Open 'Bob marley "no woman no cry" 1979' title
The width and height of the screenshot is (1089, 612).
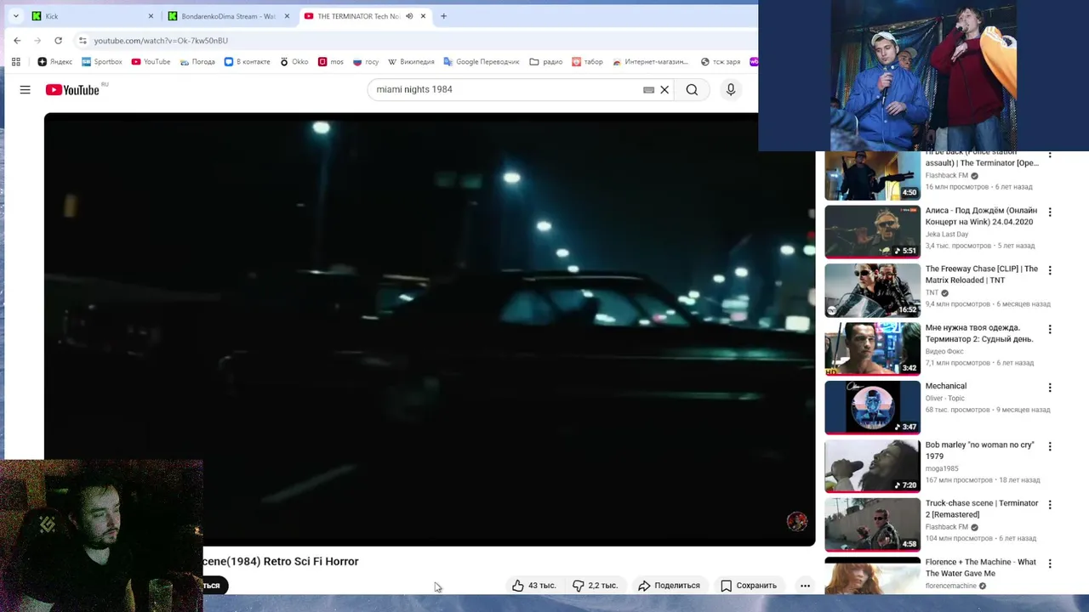(979, 450)
